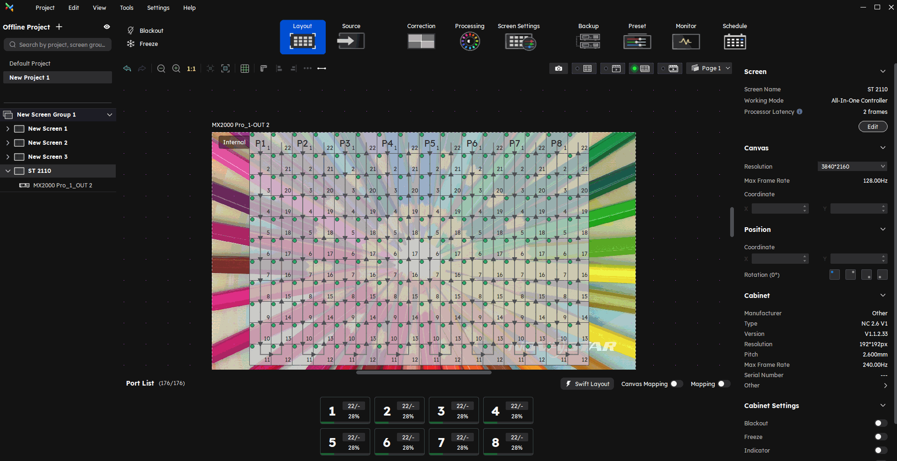This screenshot has height=461, width=897.
Task: Click the undo arrow icon
Action: point(127,68)
